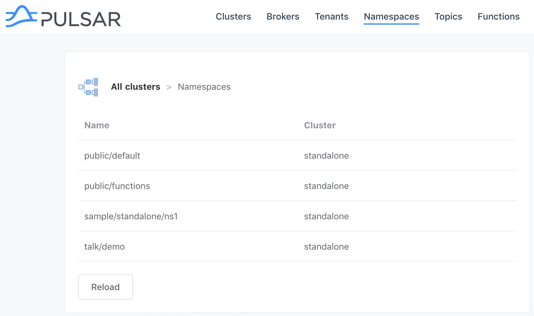
Task: Reload the namespaces list
Action: click(105, 287)
